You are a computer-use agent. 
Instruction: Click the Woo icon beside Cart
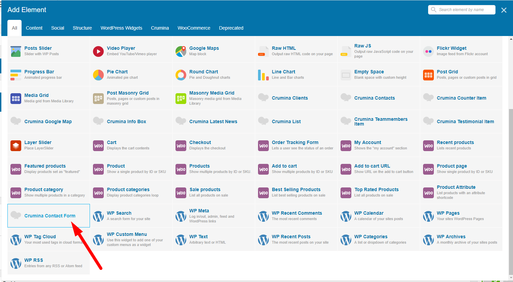98,146
